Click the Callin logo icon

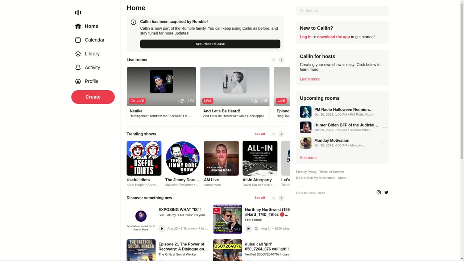tap(78, 13)
